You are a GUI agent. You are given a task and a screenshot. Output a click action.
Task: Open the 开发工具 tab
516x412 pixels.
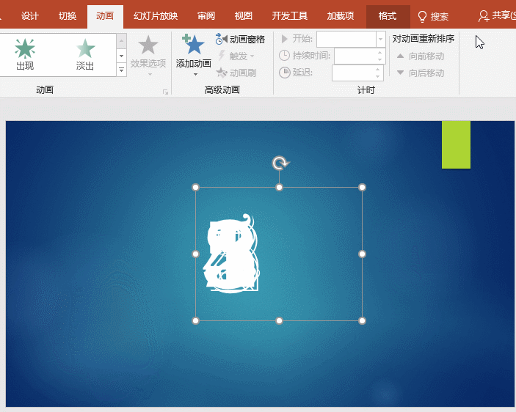[x=290, y=16]
